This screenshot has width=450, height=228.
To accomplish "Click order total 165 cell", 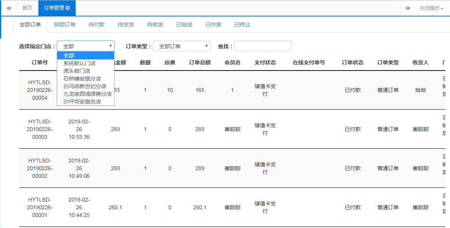I will (200, 90).
